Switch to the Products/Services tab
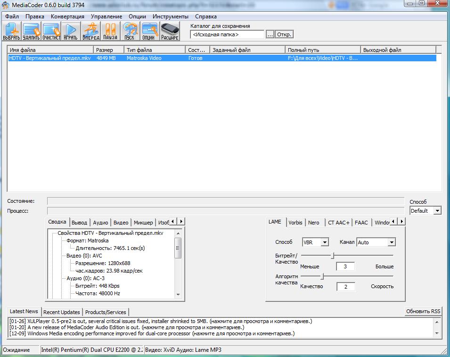450x357 pixels. [106, 312]
